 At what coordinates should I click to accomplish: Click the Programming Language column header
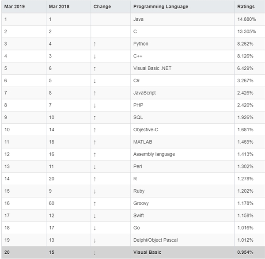pyautogui.click(x=160, y=7)
